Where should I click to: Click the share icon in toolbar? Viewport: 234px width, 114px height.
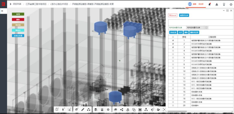click(x=122, y=110)
